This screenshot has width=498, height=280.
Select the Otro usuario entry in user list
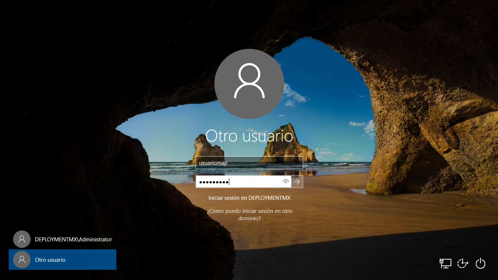click(x=62, y=260)
